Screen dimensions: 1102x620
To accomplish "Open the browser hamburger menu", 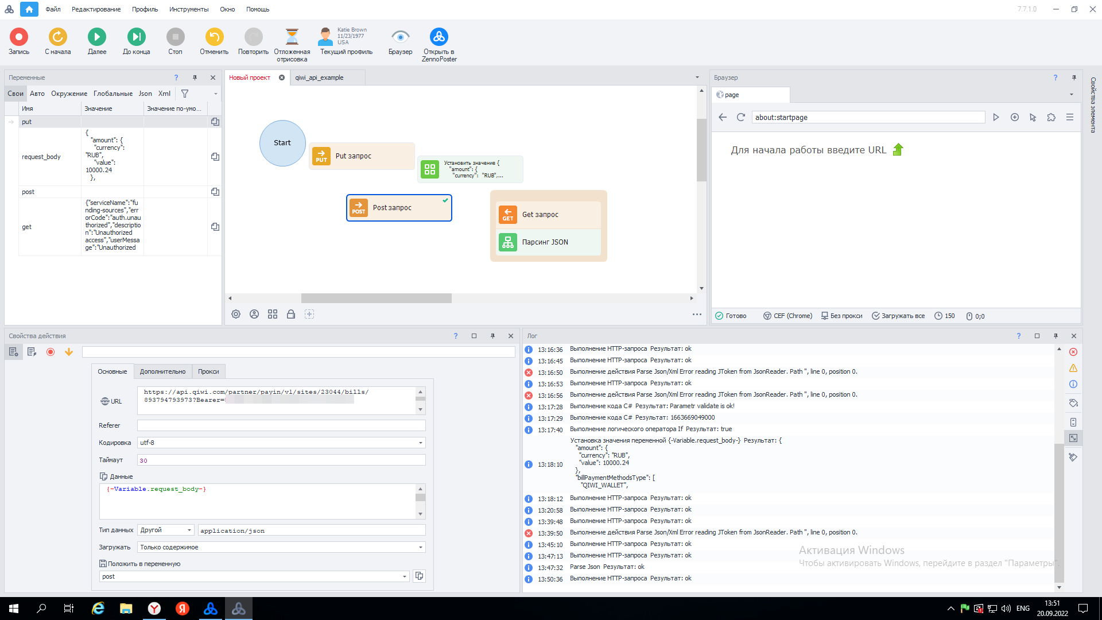I will click(1070, 117).
